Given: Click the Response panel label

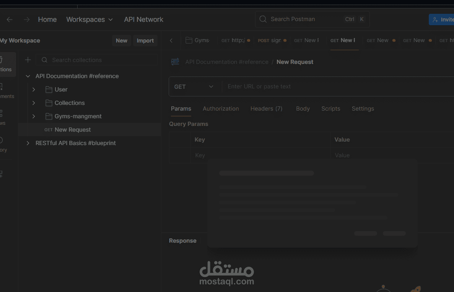Looking at the screenshot, I should coord(182,241).
